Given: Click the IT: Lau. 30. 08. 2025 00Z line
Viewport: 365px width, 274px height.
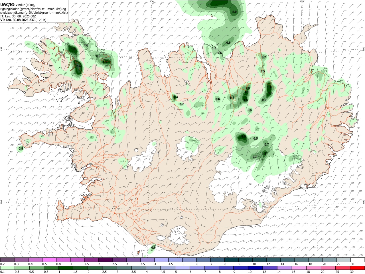Looking at the screenshot, I should (x=18, y=16).
